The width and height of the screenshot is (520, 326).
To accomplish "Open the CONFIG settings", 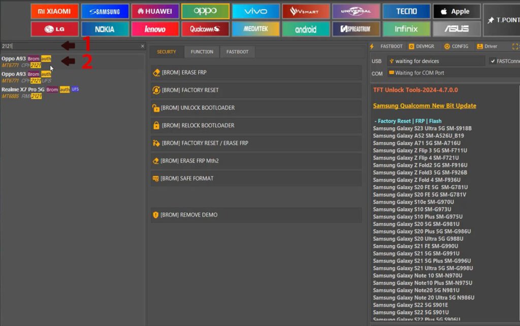I will point(457,46).
